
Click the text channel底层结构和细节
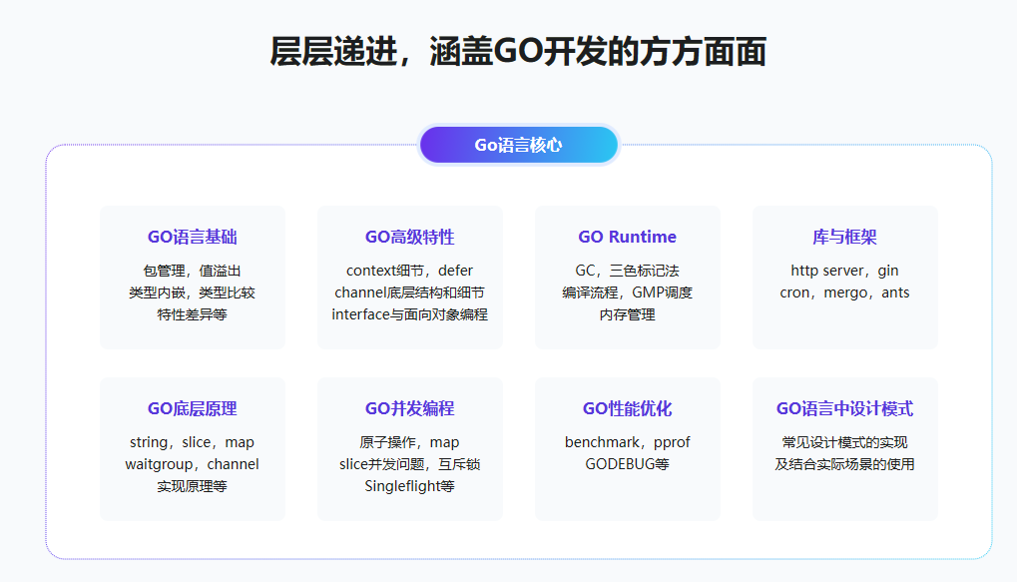pyautogui.click(x=410, y=292)
